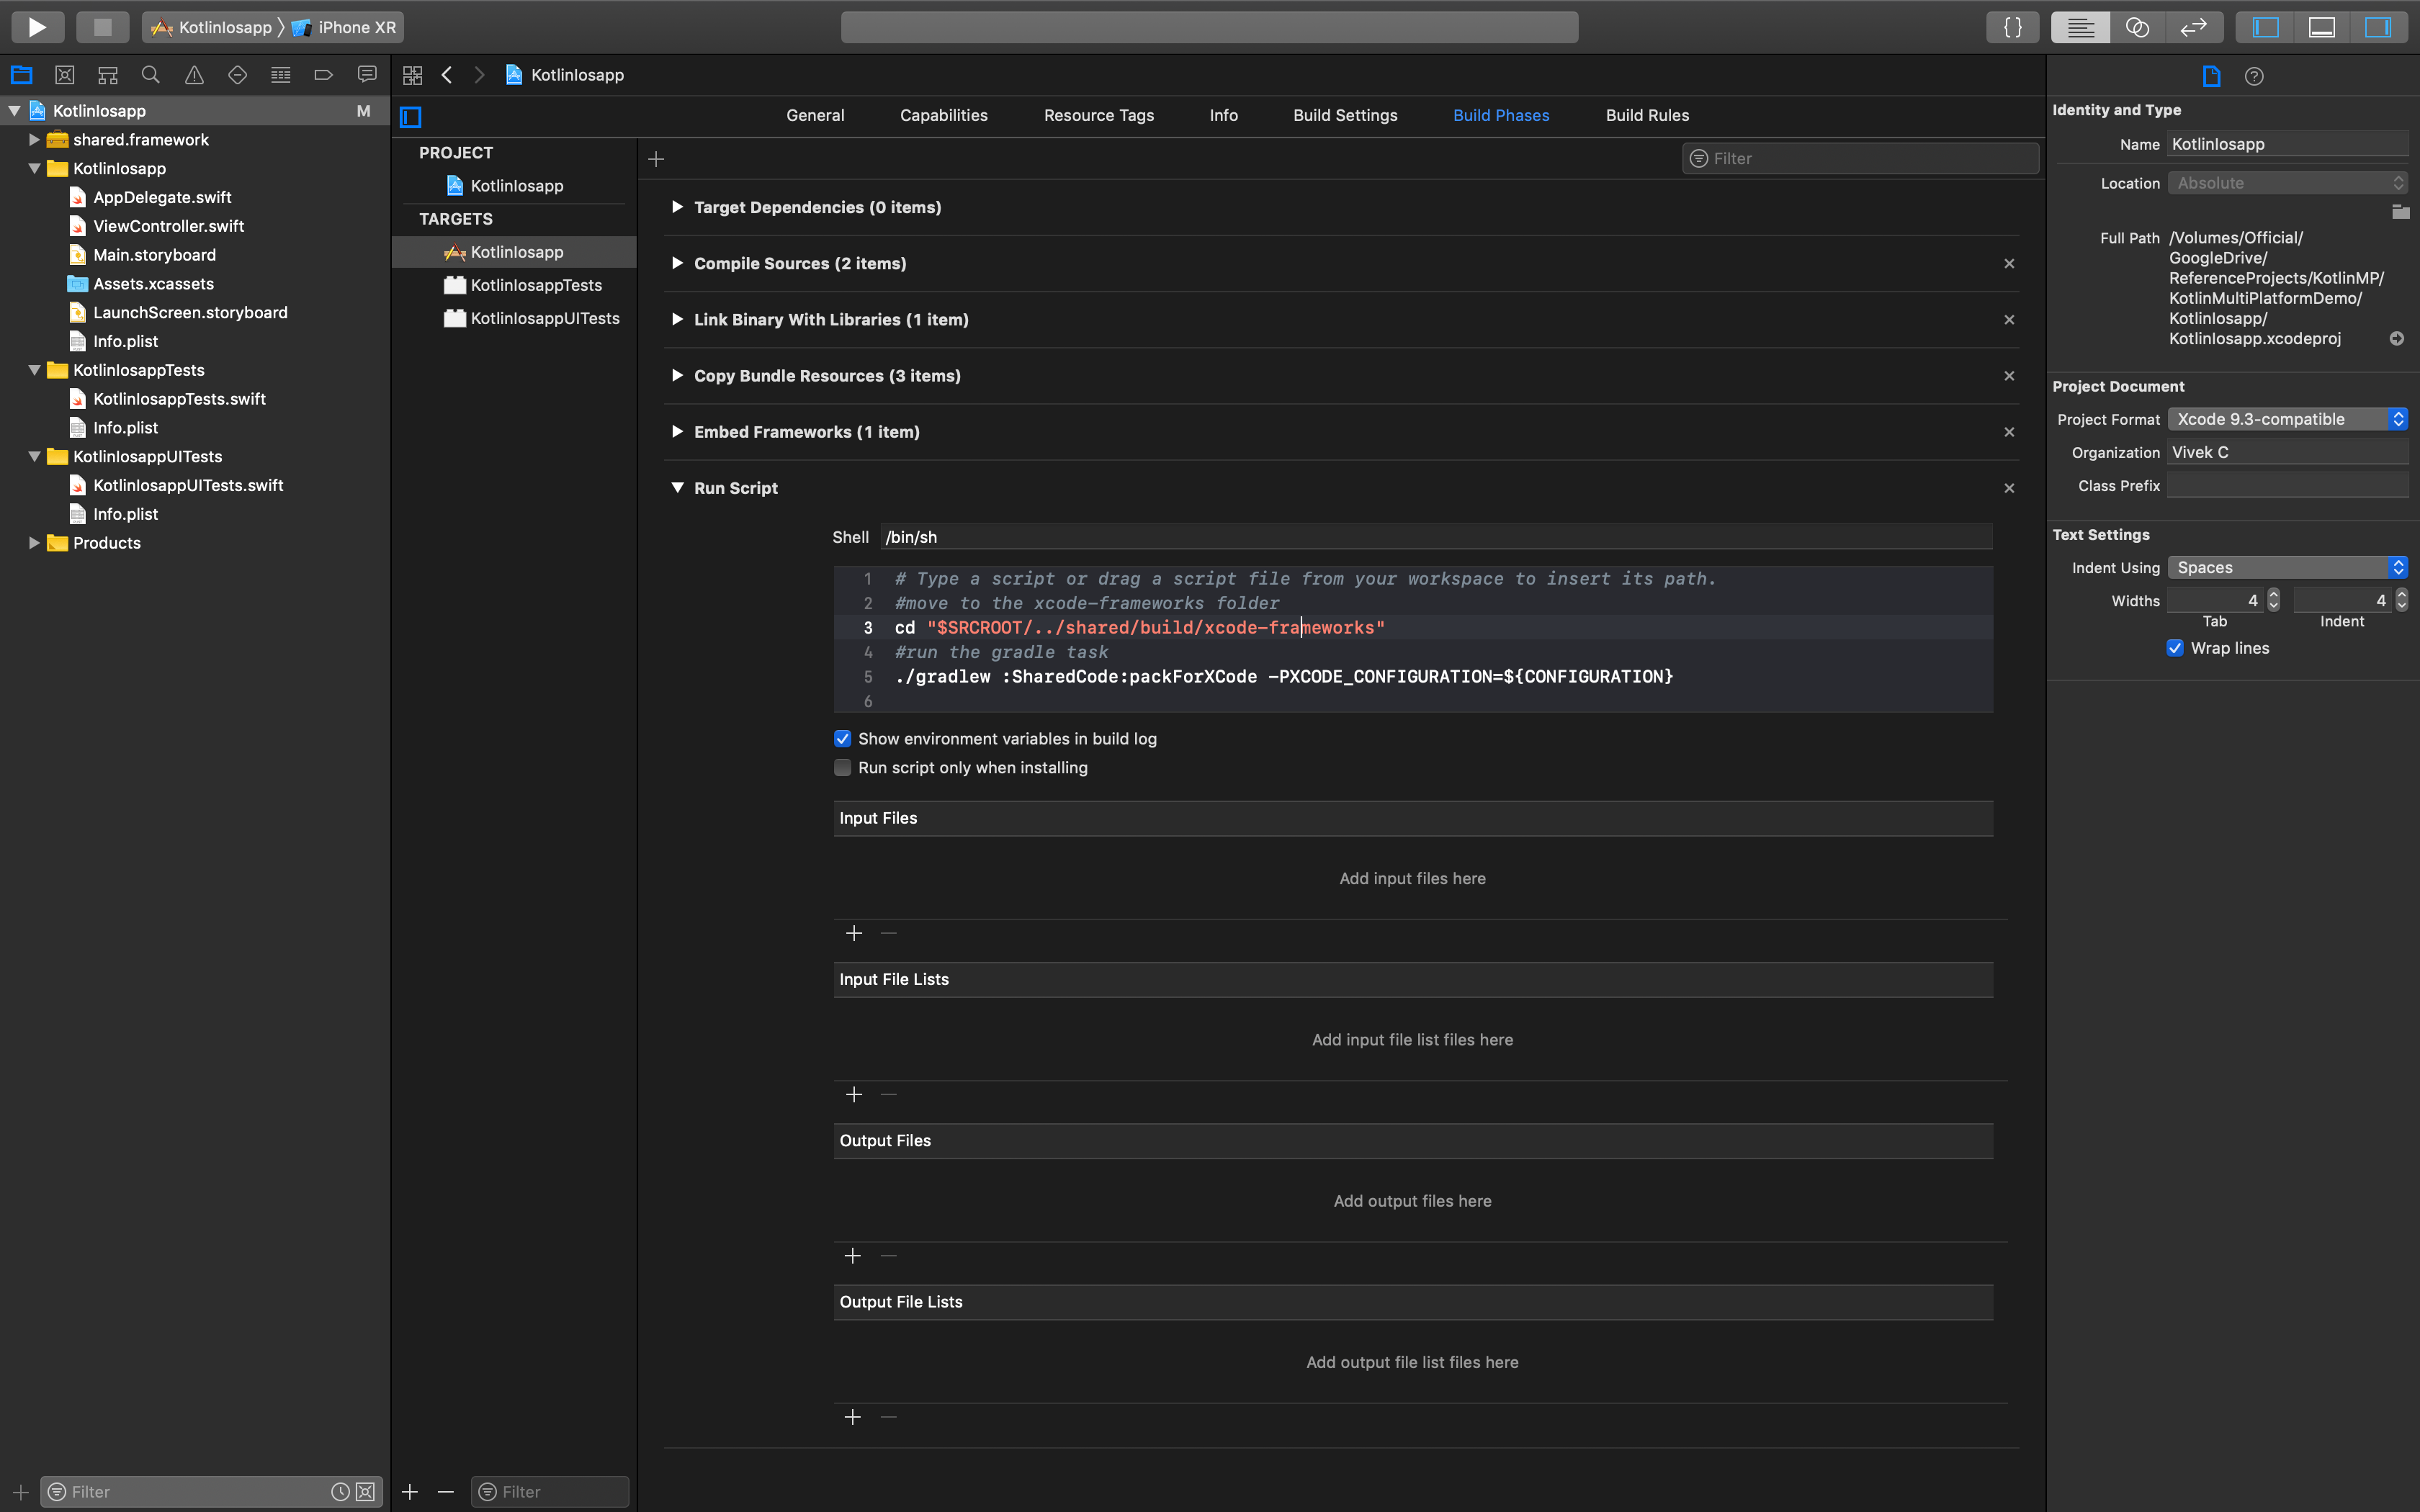The width and height of the screenshot is (2420, 1512).
Task: Add an input file with plus button
Action: click(x=853, y=933)
